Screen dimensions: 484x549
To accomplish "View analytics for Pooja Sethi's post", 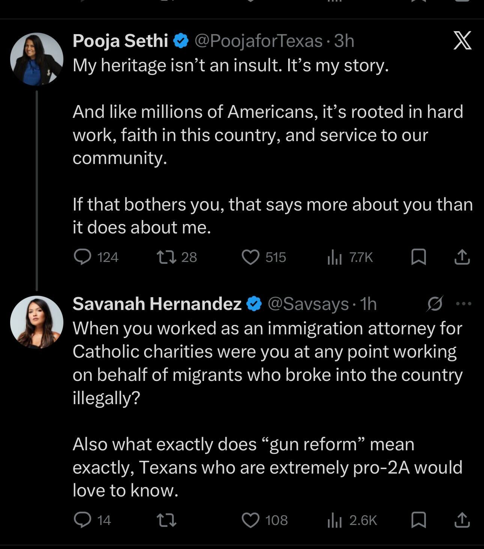I will 334,257.
